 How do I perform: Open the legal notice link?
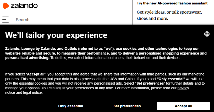pyautogui.click(x=32, y=92)
